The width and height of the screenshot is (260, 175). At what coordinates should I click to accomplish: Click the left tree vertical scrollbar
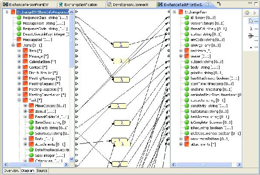(72, 86)
